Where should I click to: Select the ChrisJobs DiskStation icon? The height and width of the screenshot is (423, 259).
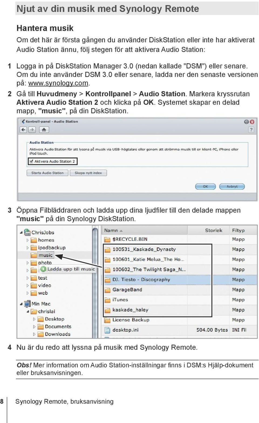coord(27,232)
